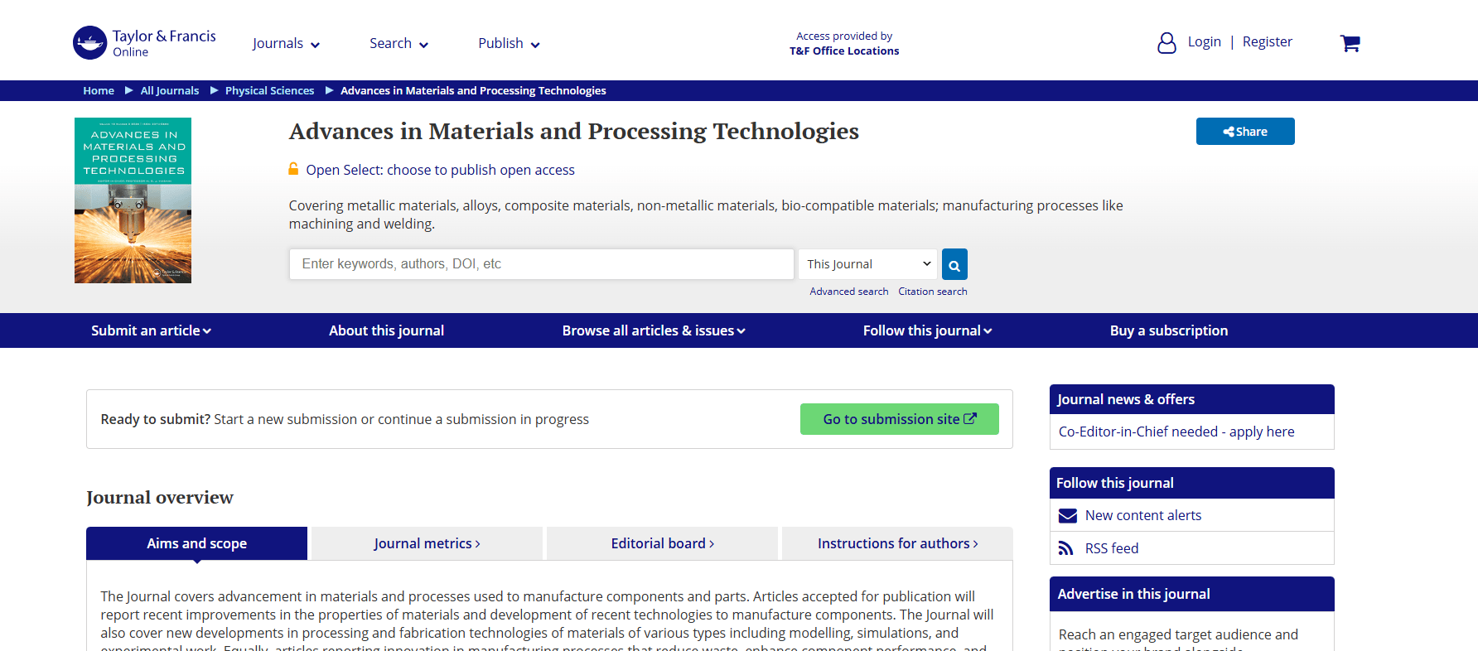The height and width of the screenshot is (651, 1478).
Task: Click the user account profile icon
Action: click(x=1166, y=43)
